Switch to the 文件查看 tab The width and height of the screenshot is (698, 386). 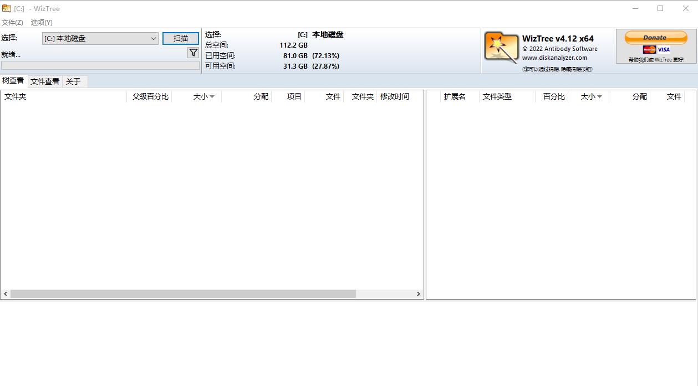45,81
